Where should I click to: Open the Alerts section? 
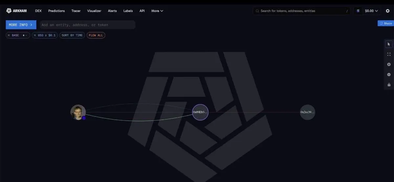(x=112, y=11)
